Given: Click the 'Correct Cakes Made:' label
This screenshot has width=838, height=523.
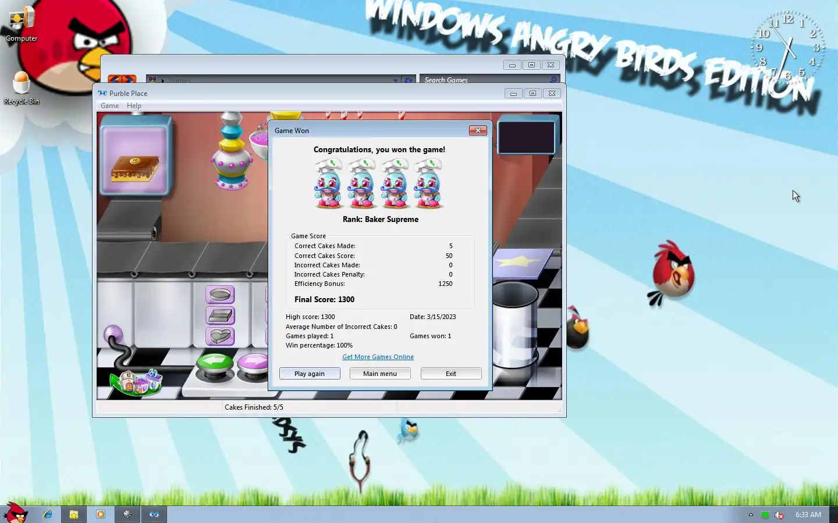Looking at the screenshot, I should click(x=325, y=246).
